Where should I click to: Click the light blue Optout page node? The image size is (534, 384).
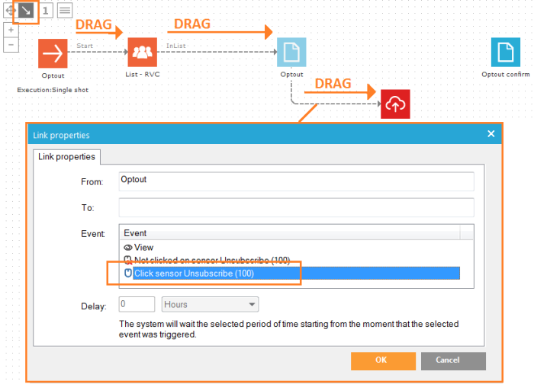[291, 53]
